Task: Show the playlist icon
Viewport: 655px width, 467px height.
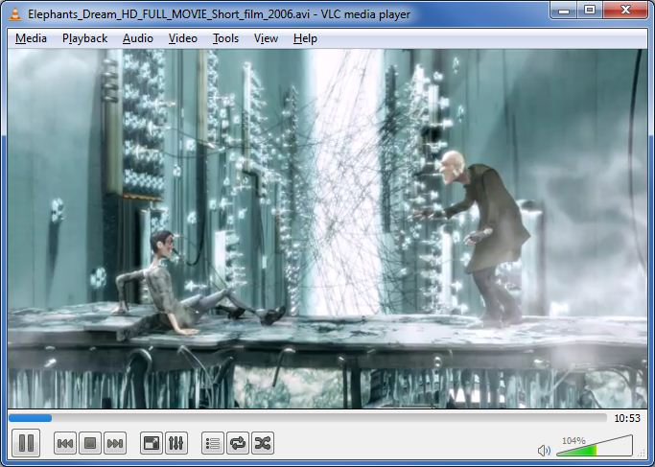Action: coord(213,443)
